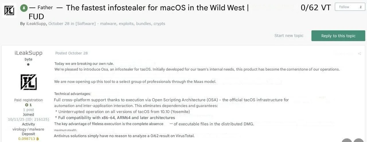Open the Software malware exploits category link
Image resolution: width=367 pixels, height=142 pixels.
pyautogui.click(x=120, y=24)
